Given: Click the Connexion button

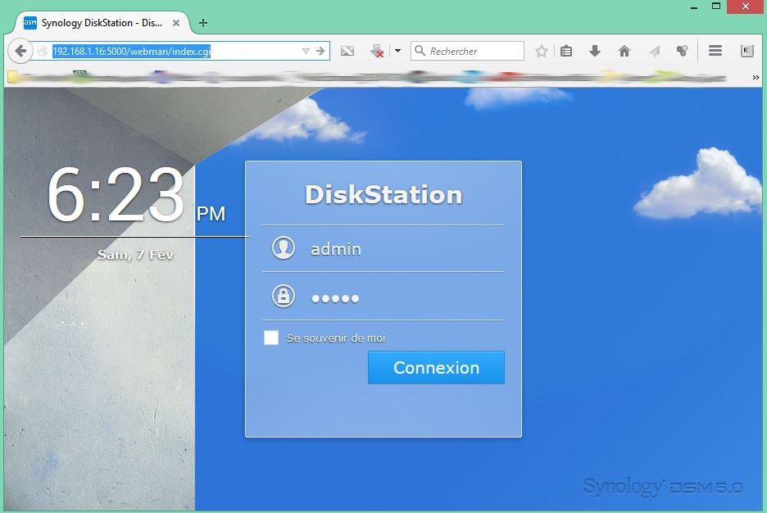Looking at the screenshot, I should click(x=436, y=367).
